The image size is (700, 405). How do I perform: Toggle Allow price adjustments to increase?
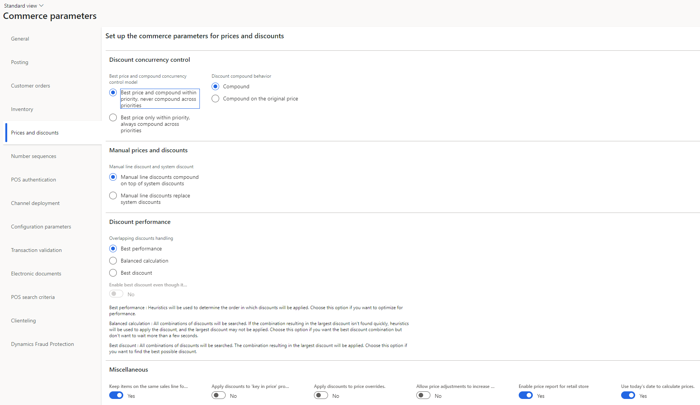[x=423, y=396]
